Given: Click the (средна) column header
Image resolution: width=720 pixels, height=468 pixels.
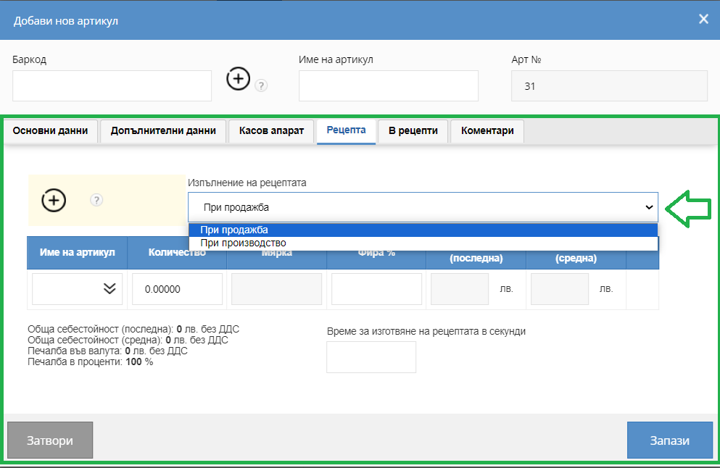Looking at the screenshot, I should 576,258.
